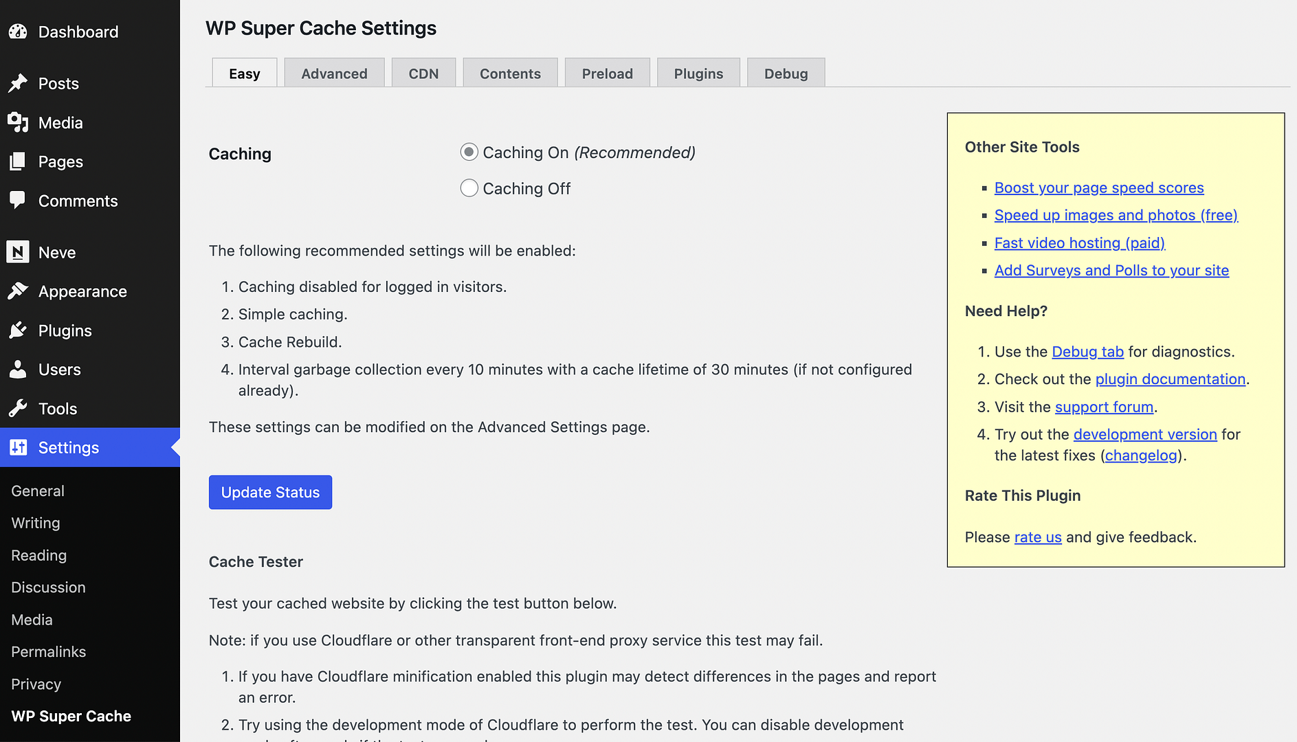Open the CDN tab

(x=423, y=73)
